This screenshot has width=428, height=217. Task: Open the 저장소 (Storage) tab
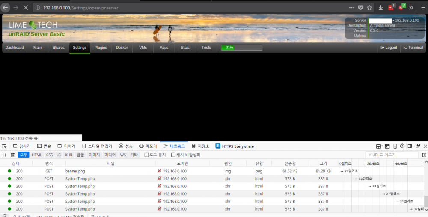[200, 146]
